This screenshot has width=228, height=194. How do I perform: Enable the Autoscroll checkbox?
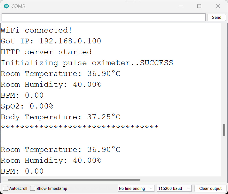coord(5,188)
